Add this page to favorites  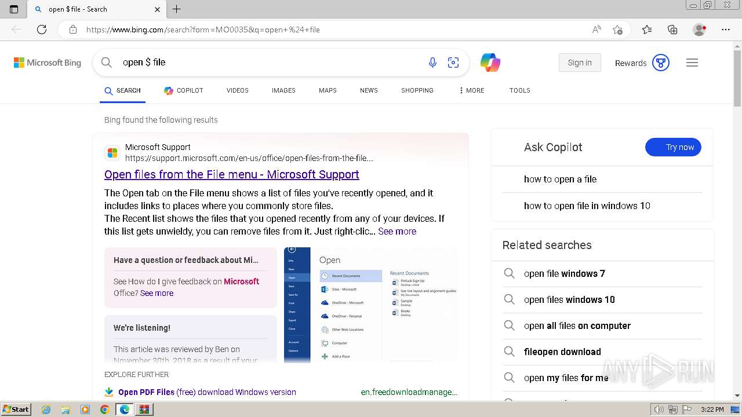617,30
